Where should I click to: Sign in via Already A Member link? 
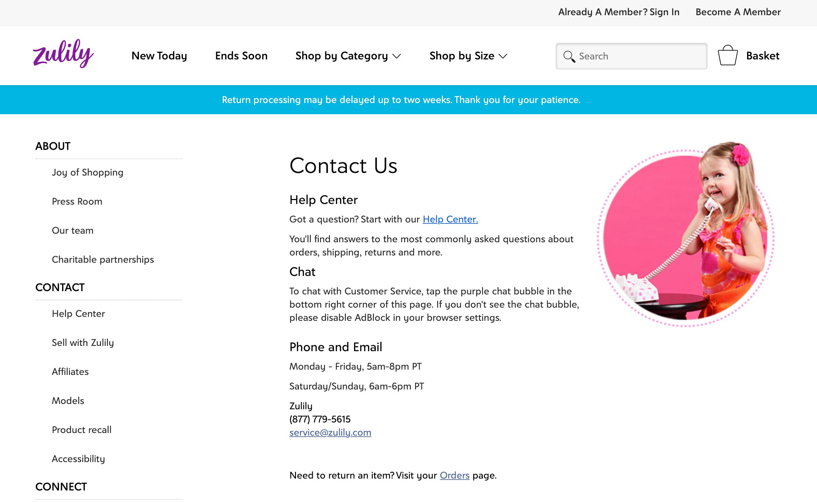coord(618,12)
